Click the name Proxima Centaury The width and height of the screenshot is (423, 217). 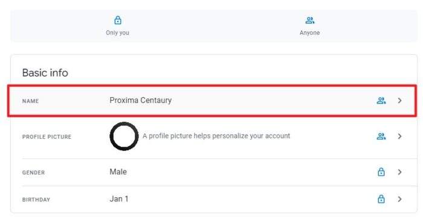coord(141,100)
